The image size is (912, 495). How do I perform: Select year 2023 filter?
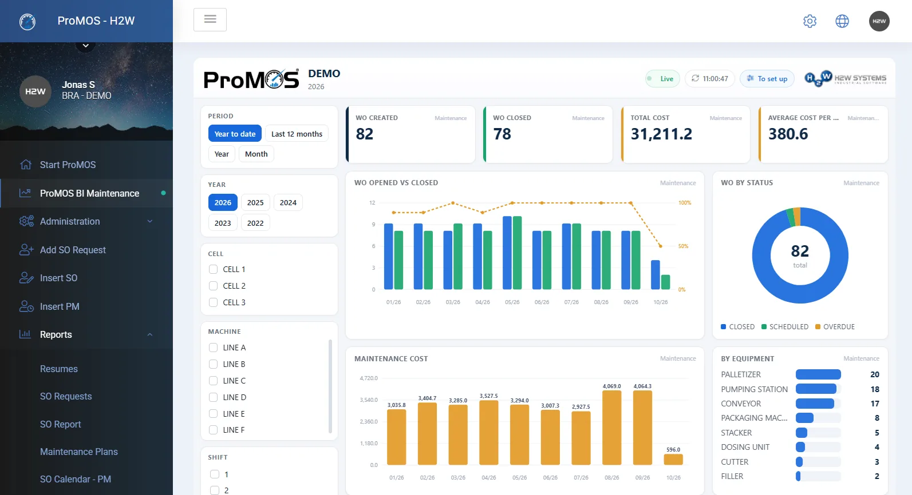pos(223,223)
